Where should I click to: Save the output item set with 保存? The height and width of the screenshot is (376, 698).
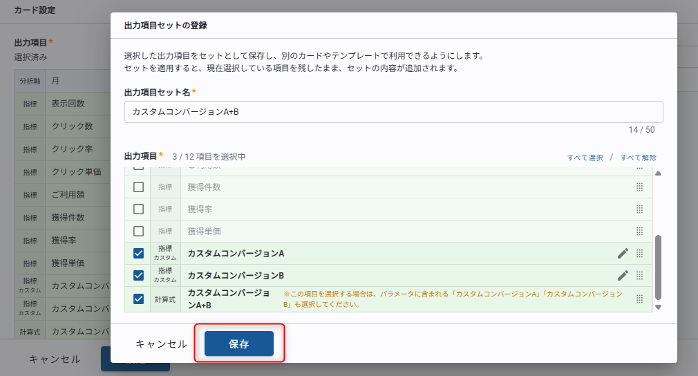[239, 344]
